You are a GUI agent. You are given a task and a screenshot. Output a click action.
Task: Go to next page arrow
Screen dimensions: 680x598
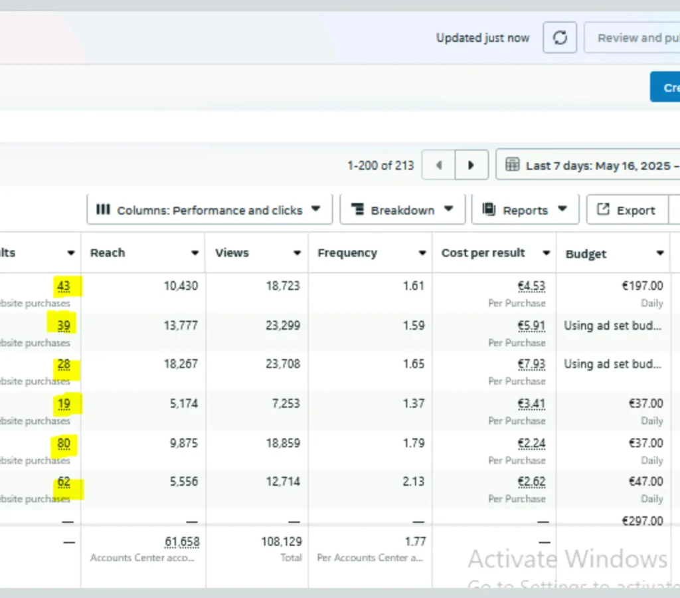click(471, 165)
